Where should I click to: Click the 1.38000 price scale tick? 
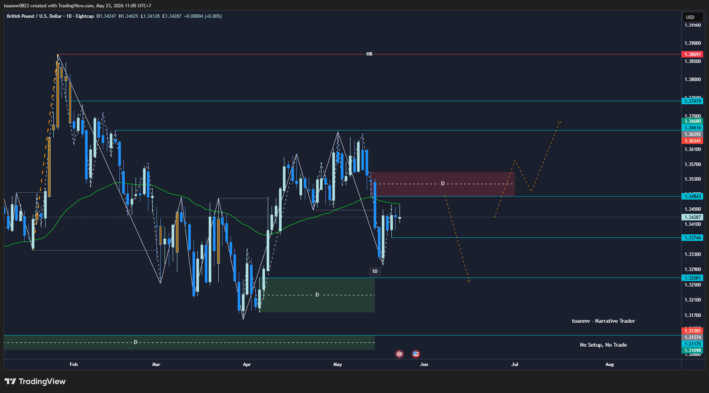(x=693, y=80)
